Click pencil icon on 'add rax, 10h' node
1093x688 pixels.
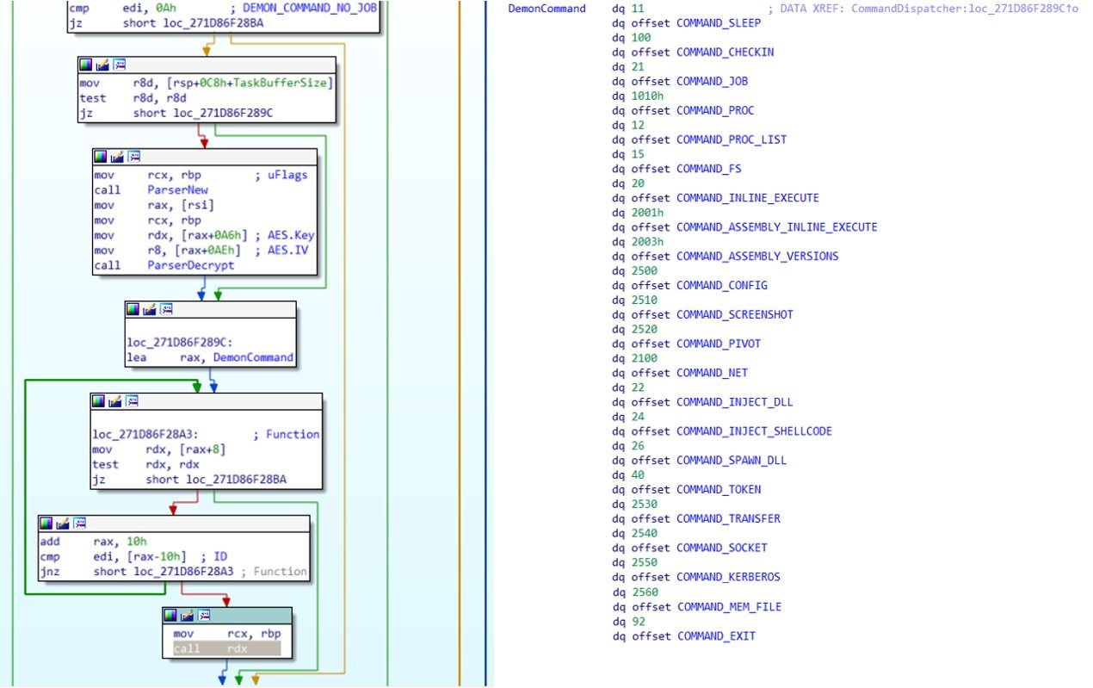[x=64, y=523]
